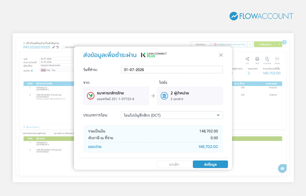Screen dimensions: 306x196
Task: Select the Kasikorn Bank source account card
Action: click(x=116, y=96)
